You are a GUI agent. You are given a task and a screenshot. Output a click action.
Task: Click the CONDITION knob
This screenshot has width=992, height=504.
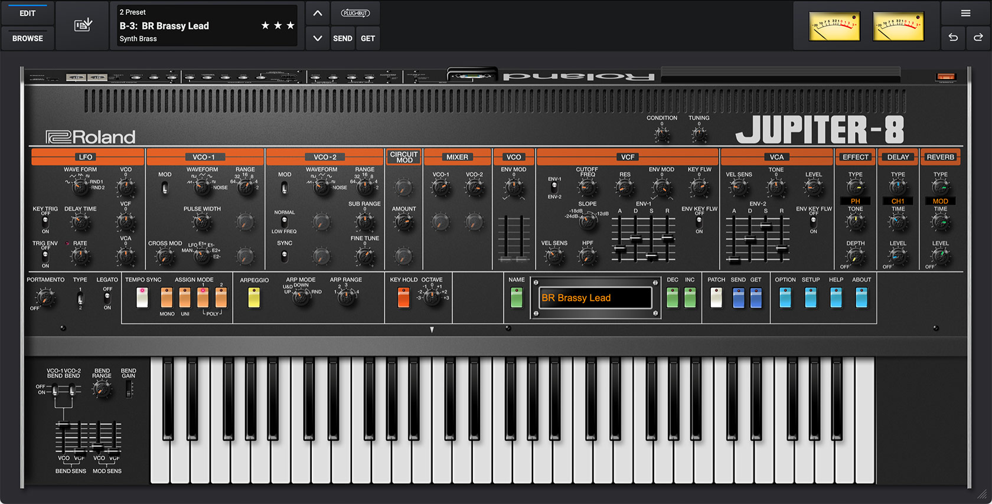662,135
